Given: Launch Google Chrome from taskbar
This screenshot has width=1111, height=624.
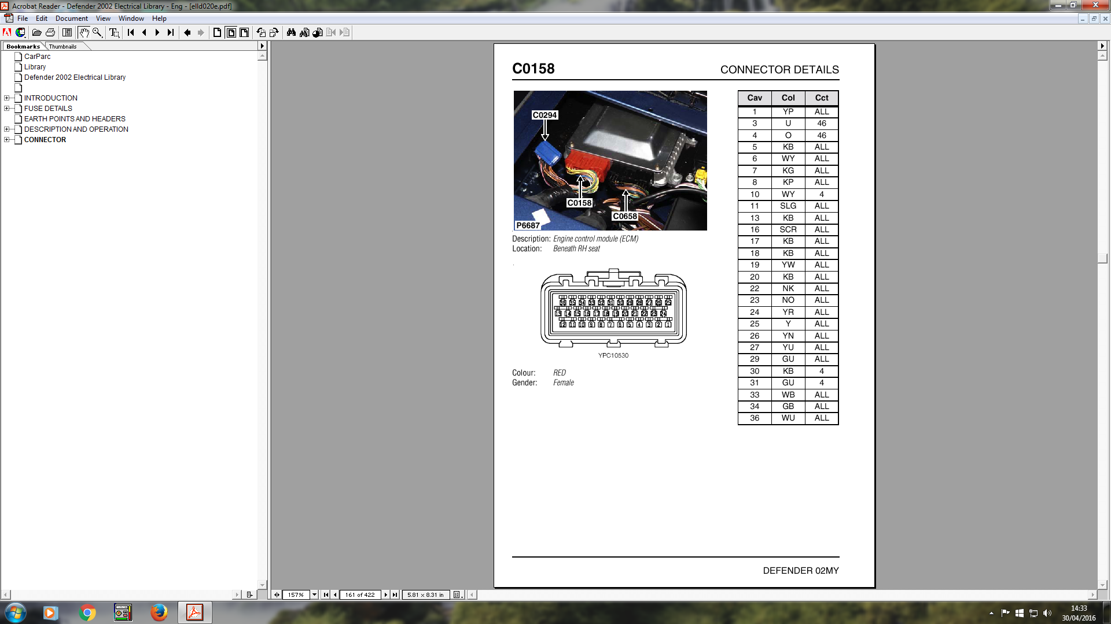Looking at the screenshot, I should (87, 612).
